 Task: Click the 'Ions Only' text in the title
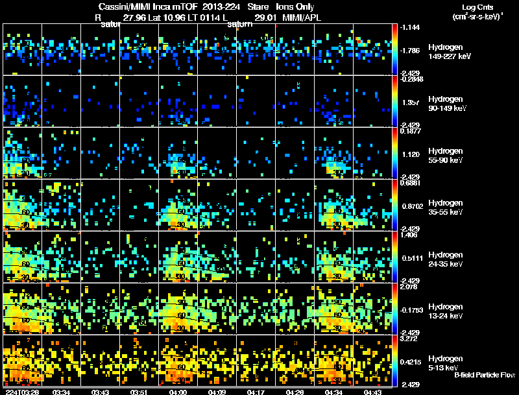(295, 7)
